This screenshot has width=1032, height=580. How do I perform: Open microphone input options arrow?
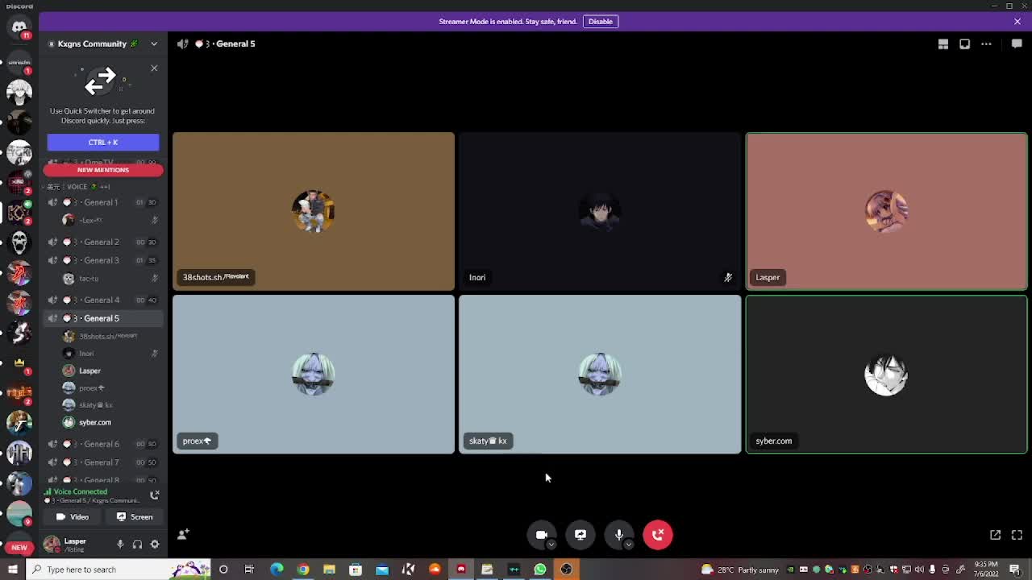point(629,545)
